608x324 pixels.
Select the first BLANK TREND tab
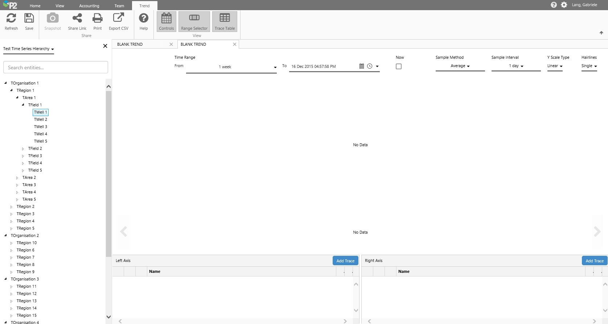[x=141, y=44]
